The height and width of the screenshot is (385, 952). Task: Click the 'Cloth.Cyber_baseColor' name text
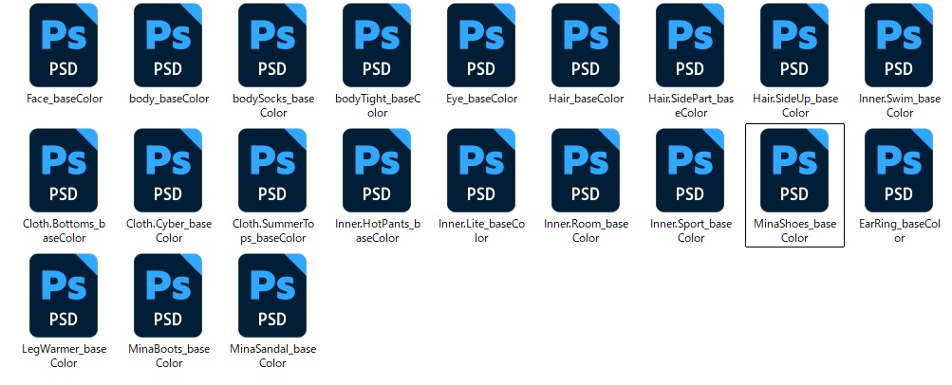[x=169, y=231]
